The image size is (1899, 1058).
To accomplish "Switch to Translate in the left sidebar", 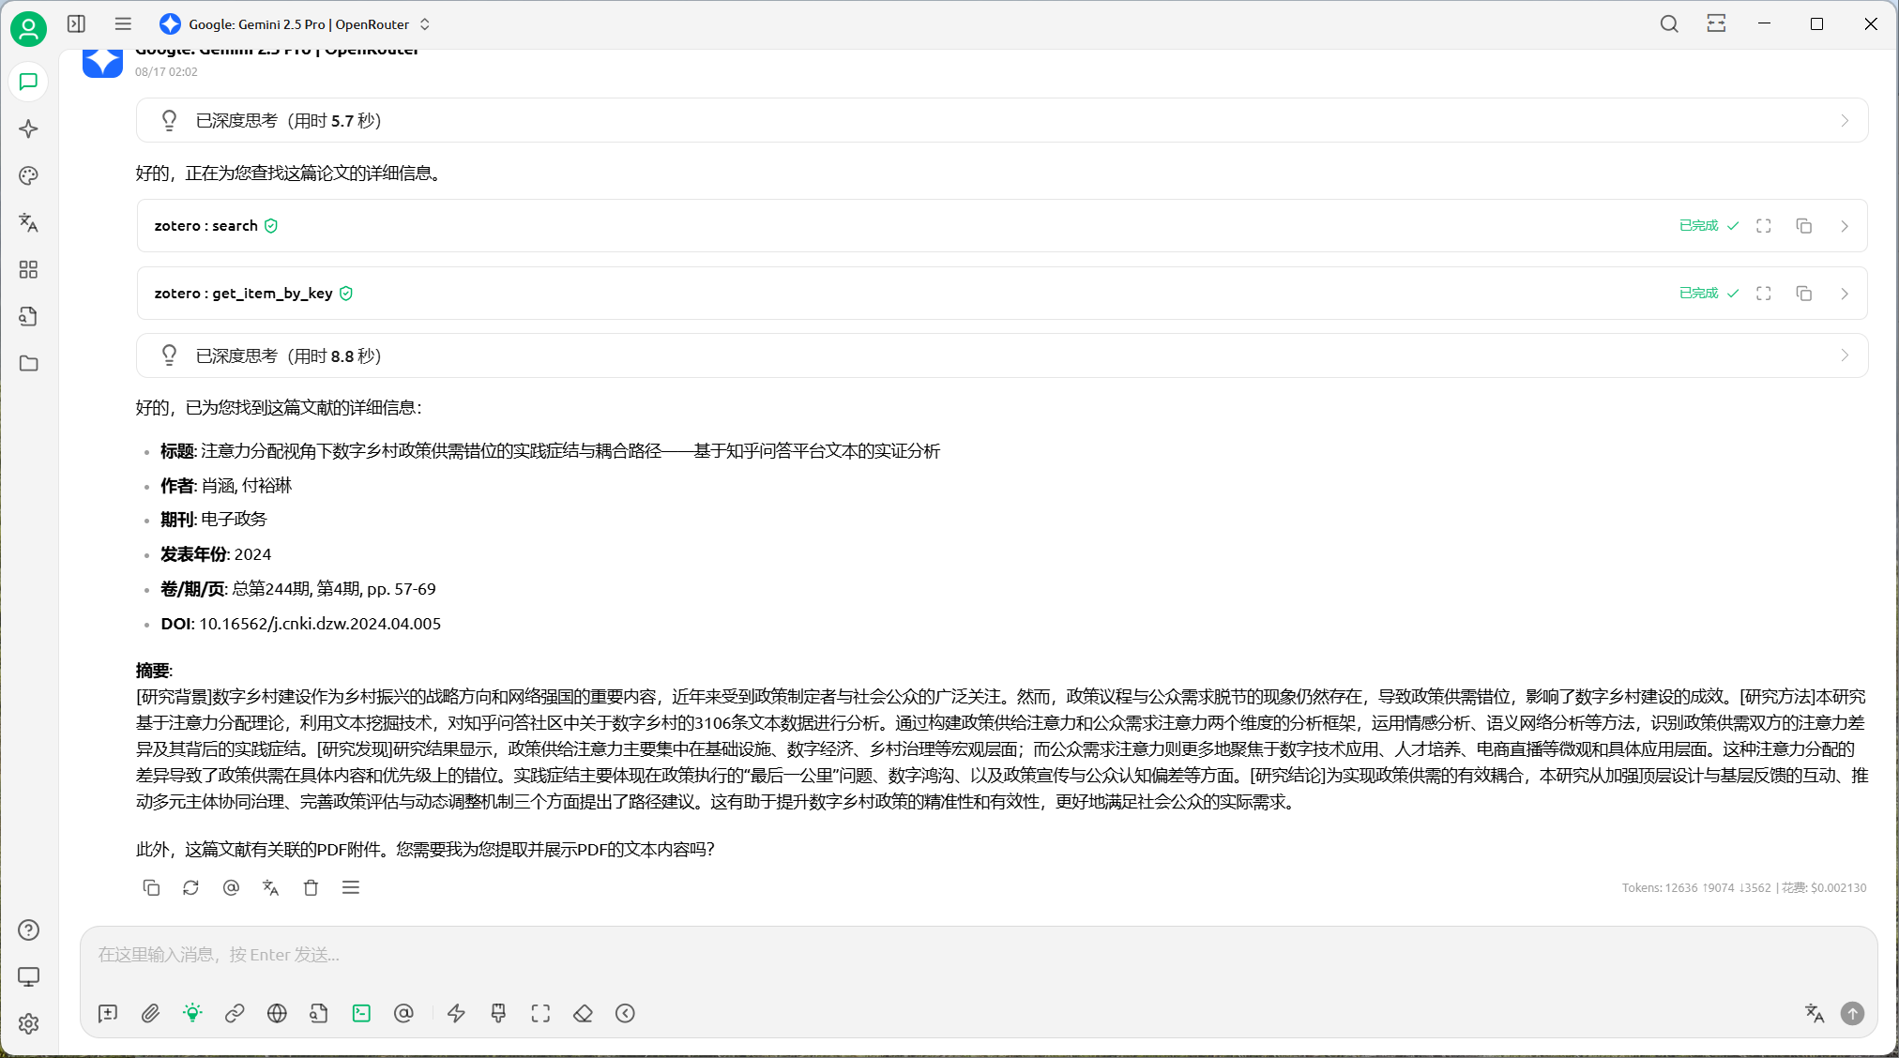I will coord(28,222).
